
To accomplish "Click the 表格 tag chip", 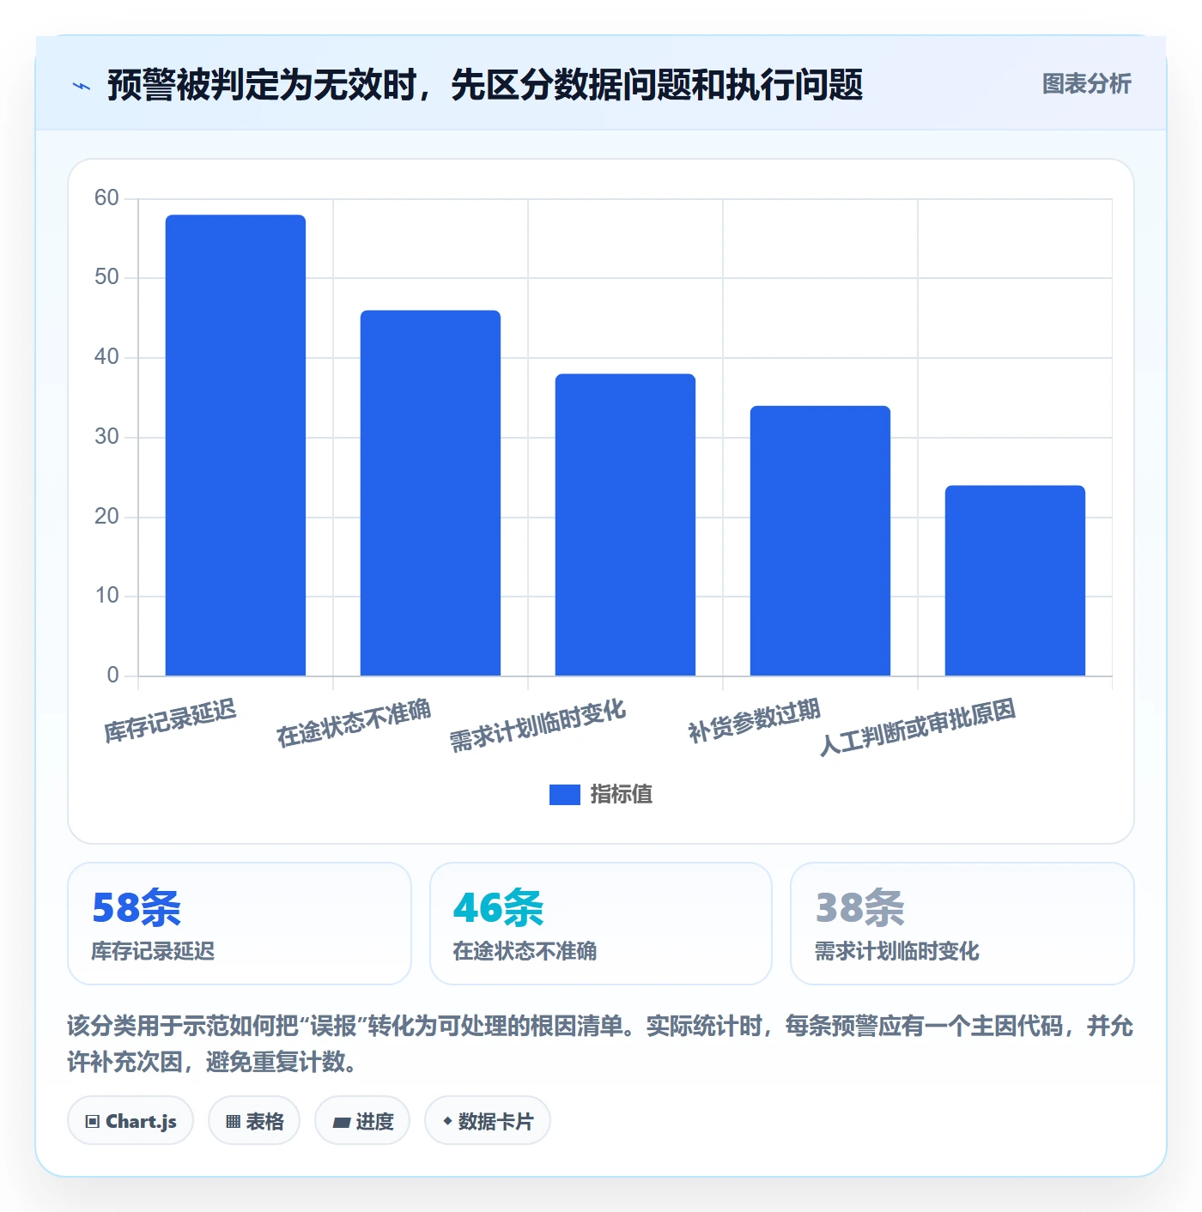I will 254,1121.
